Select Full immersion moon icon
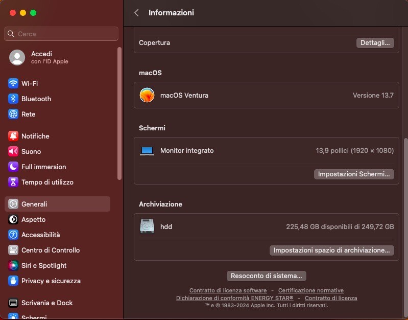408x320 pixels. [13, 167]
